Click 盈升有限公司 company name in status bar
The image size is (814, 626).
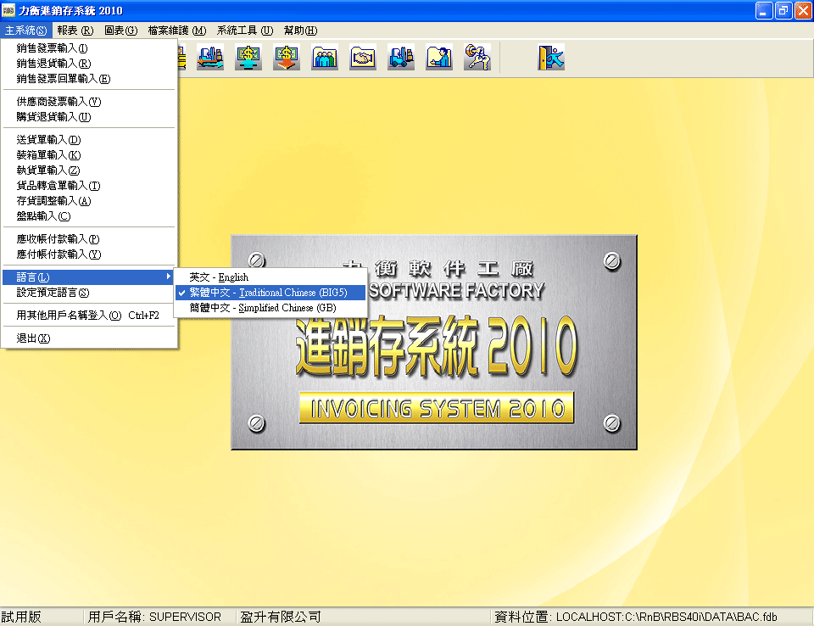click(x=281, y=618)
